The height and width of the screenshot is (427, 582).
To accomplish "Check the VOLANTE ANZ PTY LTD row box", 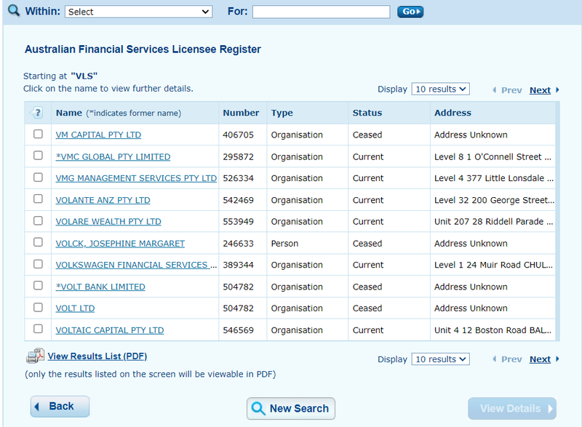I will coord(38,199).
